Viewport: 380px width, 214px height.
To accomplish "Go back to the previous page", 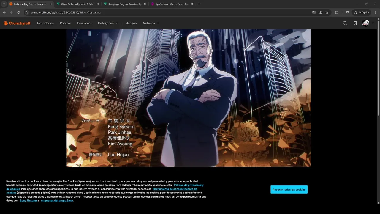I will [x=4, y=12].
